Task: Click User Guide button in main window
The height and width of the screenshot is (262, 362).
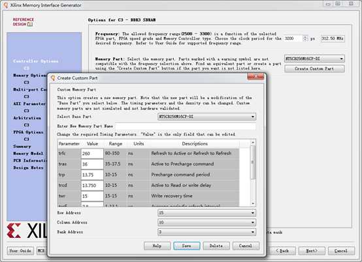Action: point(20,251)
